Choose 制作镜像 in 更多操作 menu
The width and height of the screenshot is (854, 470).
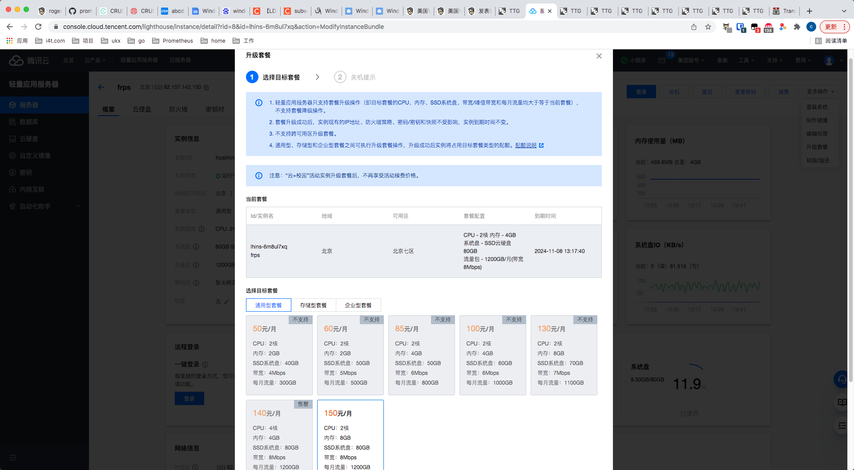(x=817, y=121)
